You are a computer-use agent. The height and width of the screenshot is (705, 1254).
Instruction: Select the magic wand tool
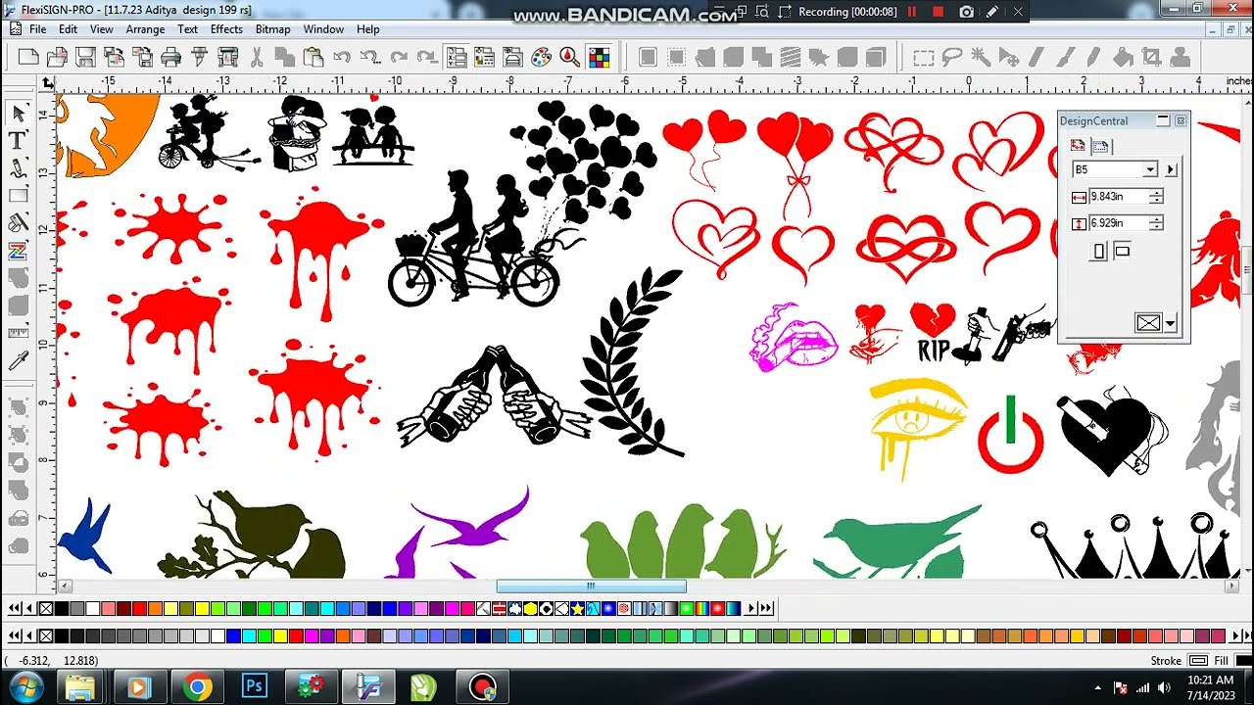[980, 57]
